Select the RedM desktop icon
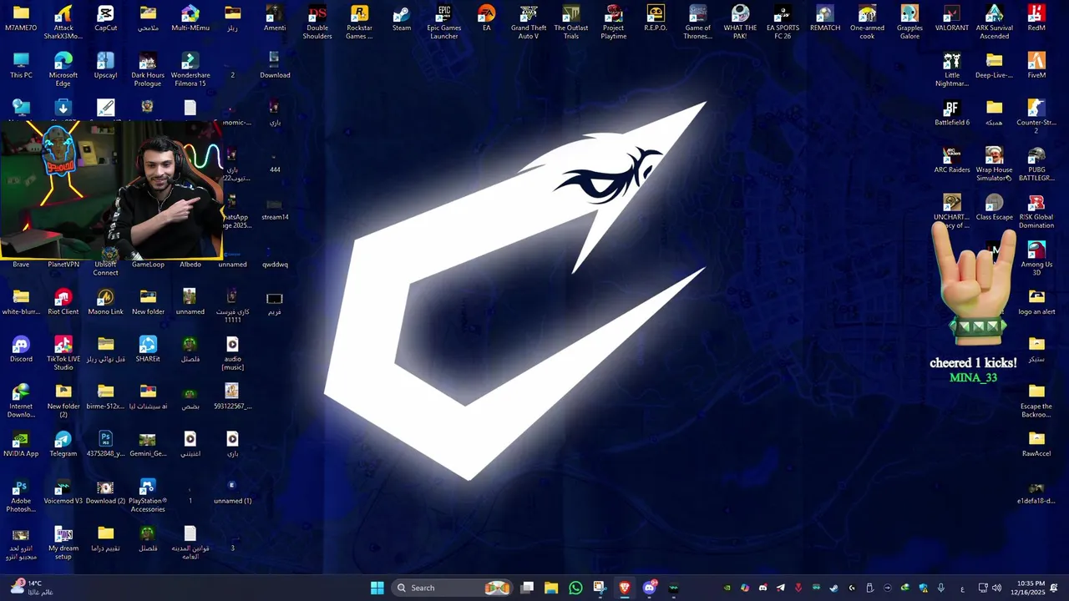Image resolution: width=1069 pixels, height=601 pixels. (1036, 19)
